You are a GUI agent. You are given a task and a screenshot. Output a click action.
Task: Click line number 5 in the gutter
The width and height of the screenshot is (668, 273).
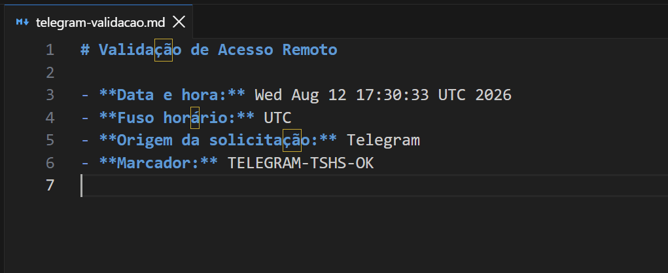(50, 140)
